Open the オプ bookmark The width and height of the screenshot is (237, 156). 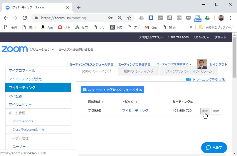134,28
